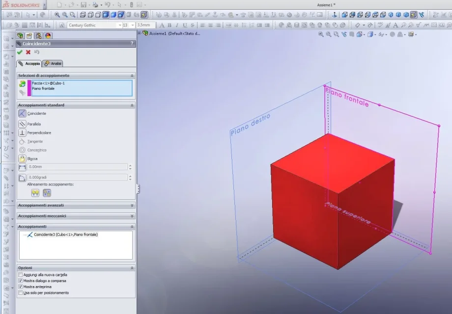Switch to the Accoppia tab
The width and height of the screenshot is (452, 314).
coord(29,63)
